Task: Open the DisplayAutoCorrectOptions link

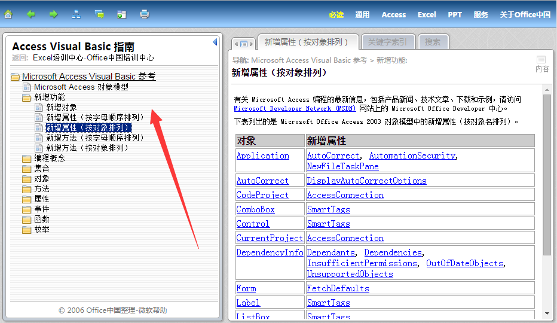Action: coord(366,181)
